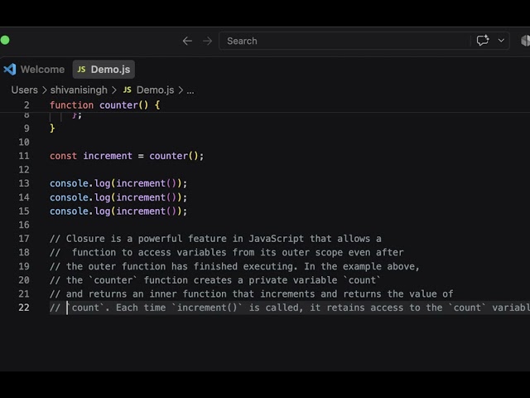530x398 pixels.
Task: Go back with the left arrow
Action: (187, 41)
